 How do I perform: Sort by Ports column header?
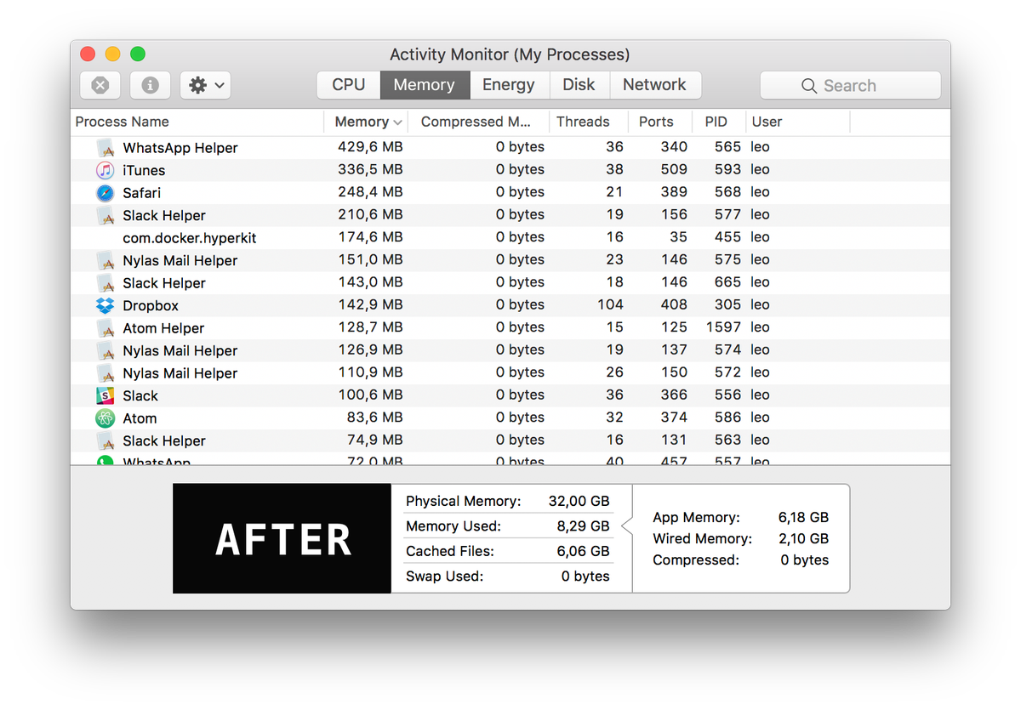[660, 122]
